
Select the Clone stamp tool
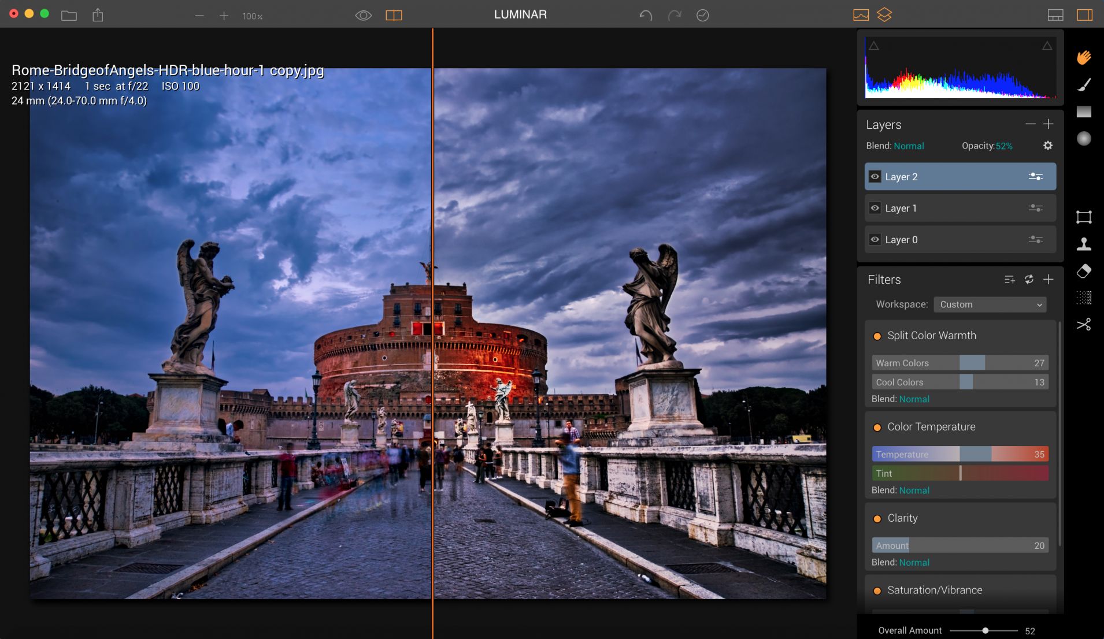(x=1084, y=244)
